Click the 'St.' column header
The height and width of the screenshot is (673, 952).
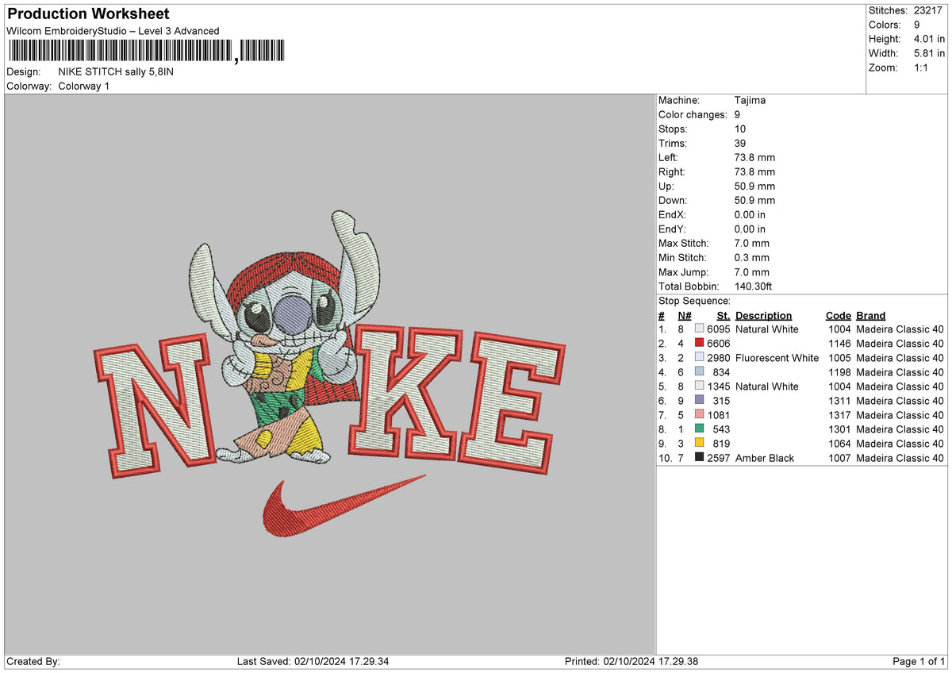(x=724, y=316)
